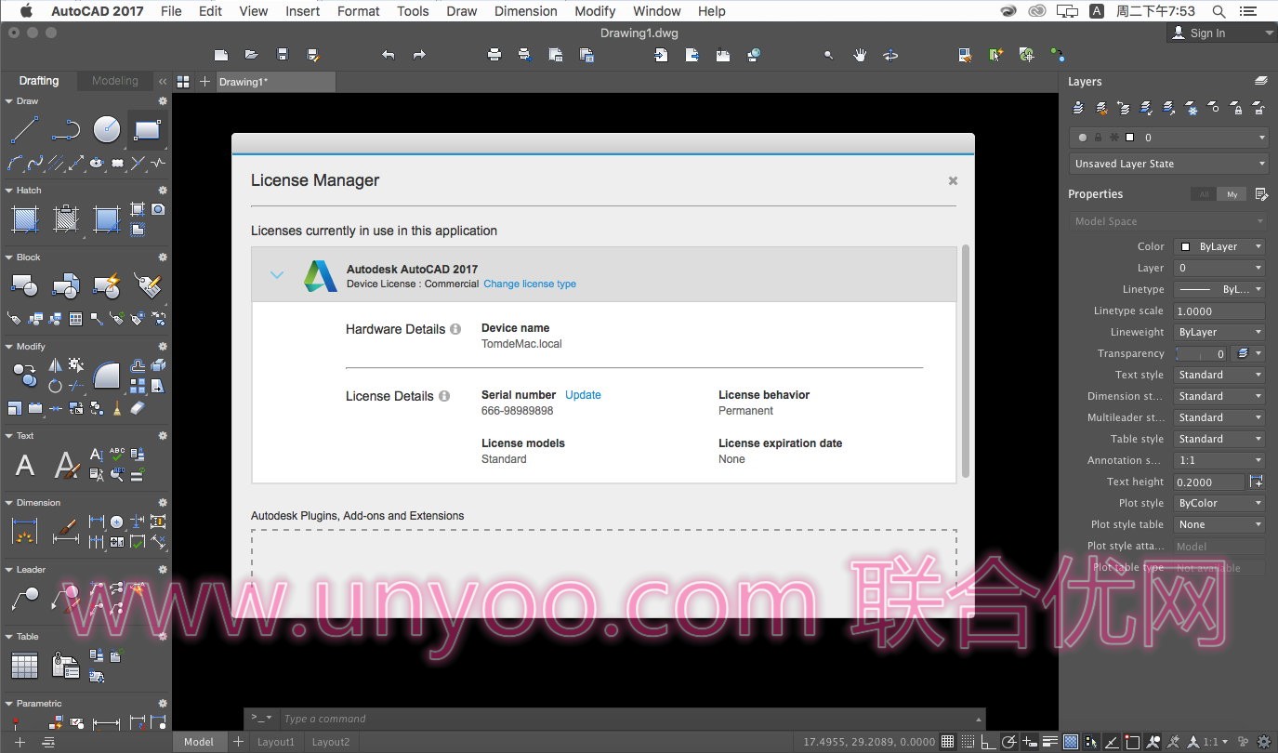Viewport: 1278px width, 753px height.
Task: Click the Undo toolbar arrow
Action: point(389,56)
